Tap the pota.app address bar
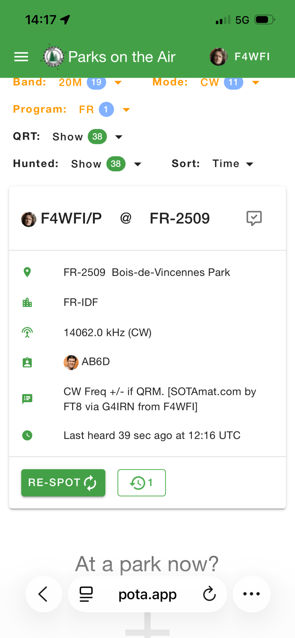Image resolution: width=295 pixels, height=638 pixels. 147,594
